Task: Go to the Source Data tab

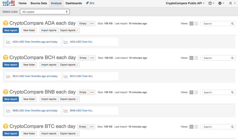Action: pyautogui.click(x=39, y=3)
